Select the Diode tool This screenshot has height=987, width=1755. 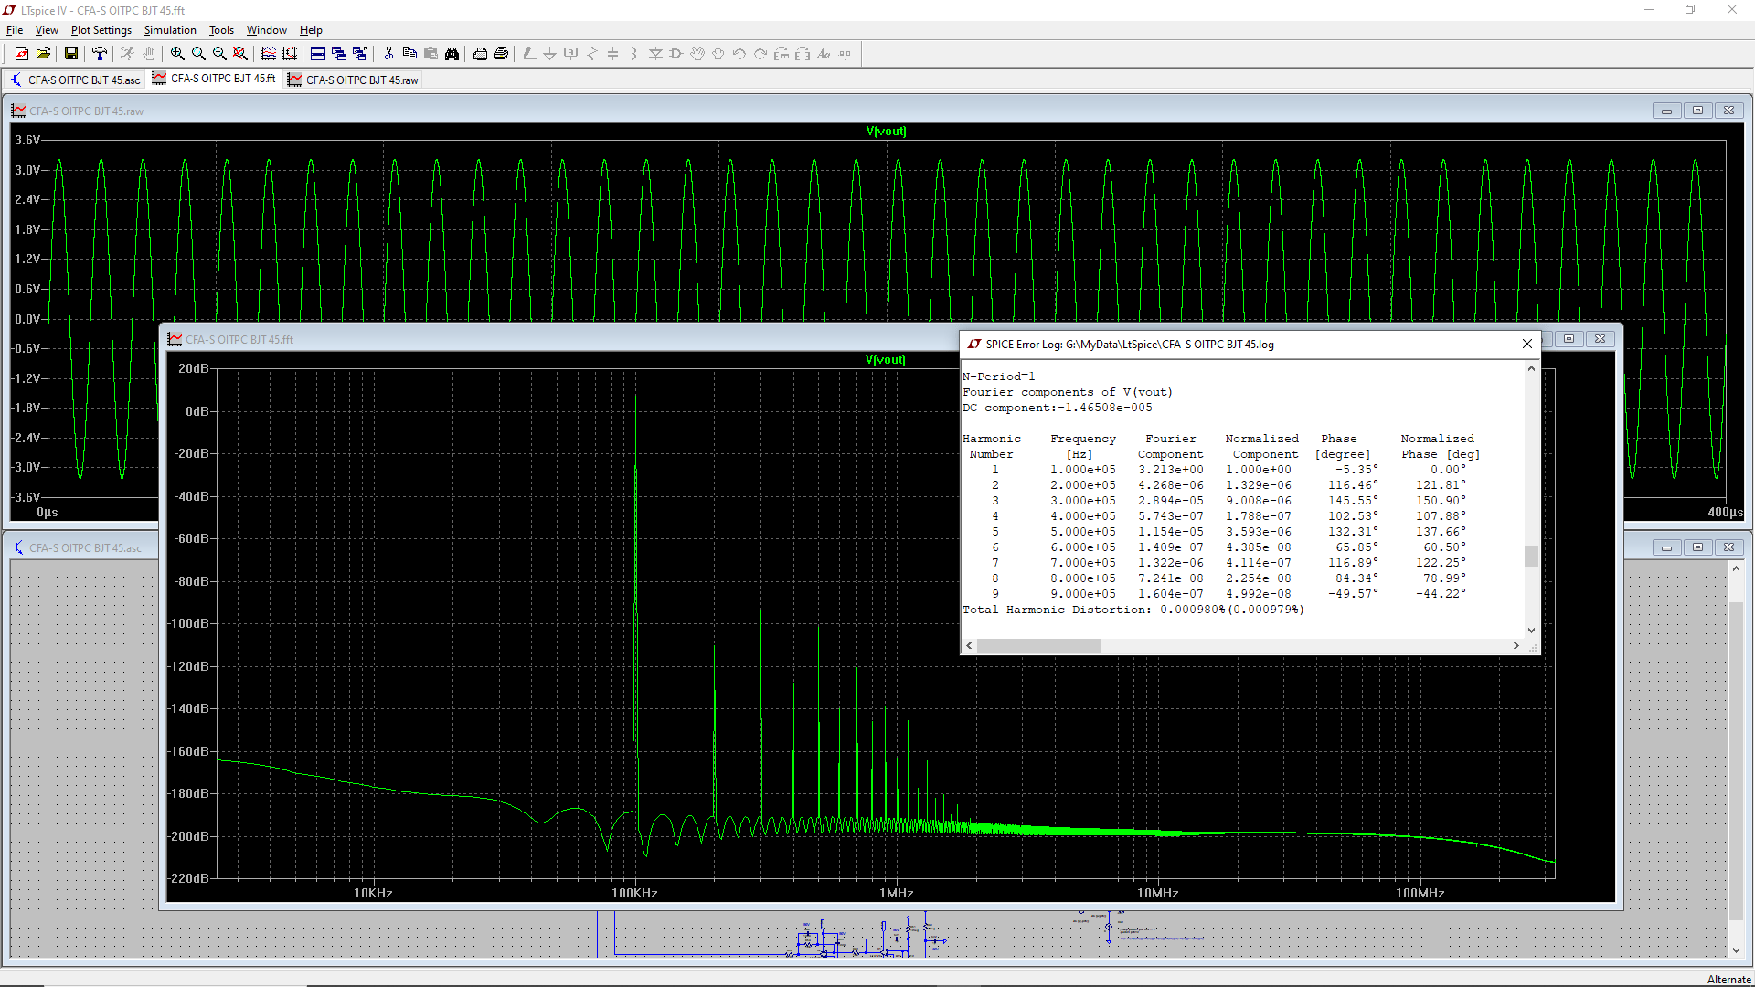point(655,54)
